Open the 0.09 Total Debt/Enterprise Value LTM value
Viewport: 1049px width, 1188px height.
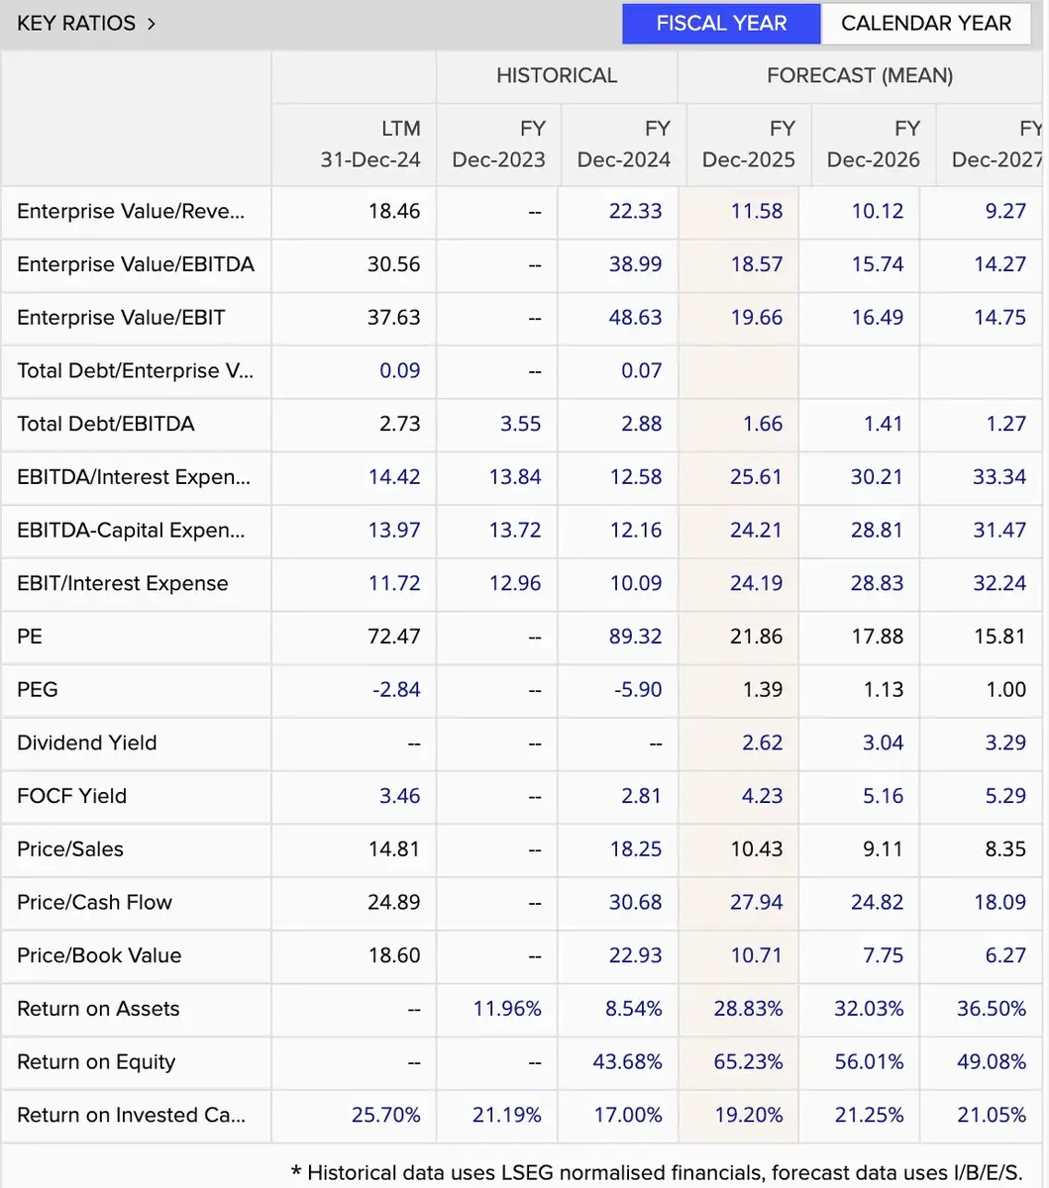pos(400,370)
